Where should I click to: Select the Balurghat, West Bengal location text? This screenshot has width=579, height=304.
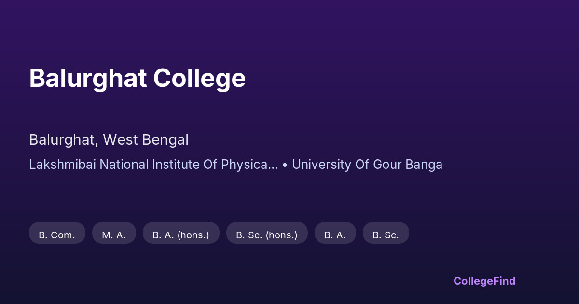point(109,140)
